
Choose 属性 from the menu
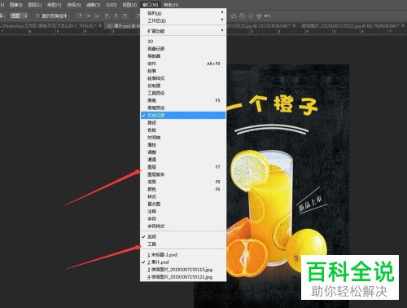point(183,145)
